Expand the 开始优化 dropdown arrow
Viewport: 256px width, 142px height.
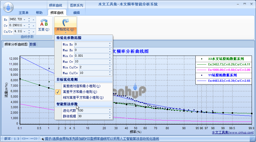pos(65,33)
